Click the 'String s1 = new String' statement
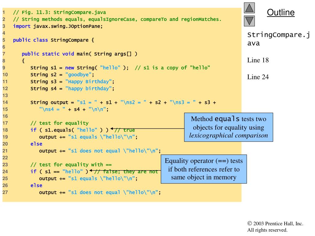The height and width of the screenshot is (236, 315). click(x=80, y=68)
